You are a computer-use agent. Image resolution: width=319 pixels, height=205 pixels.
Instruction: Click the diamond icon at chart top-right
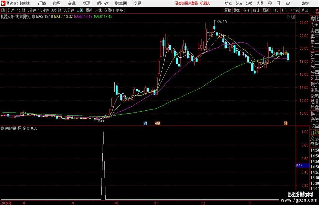pos(288,17)
